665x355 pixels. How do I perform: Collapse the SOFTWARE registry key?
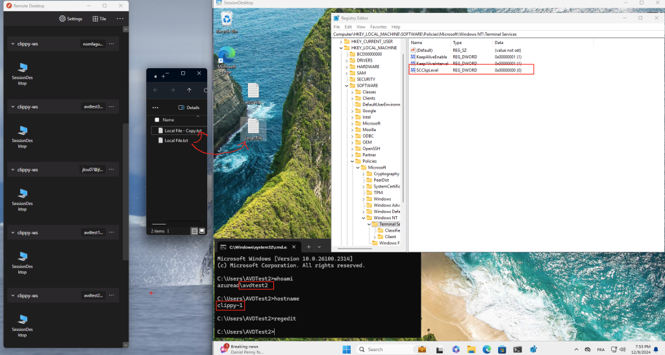pyautogui.click(x=347, y=86)
